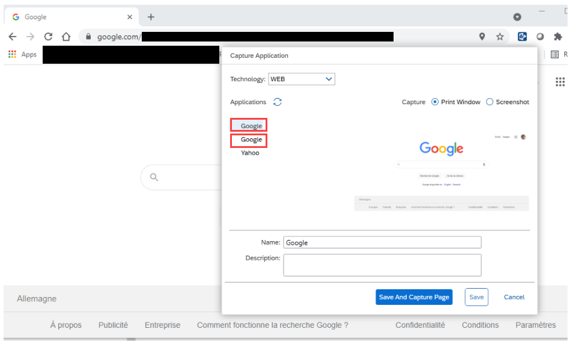Image resolution: width=569 pixels, height=341 pixels.
Task: Open the Reading list icon
Action: tap(555, 55)
